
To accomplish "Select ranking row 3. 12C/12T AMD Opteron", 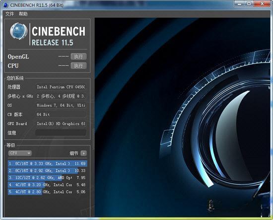I will tap(47, 178).
